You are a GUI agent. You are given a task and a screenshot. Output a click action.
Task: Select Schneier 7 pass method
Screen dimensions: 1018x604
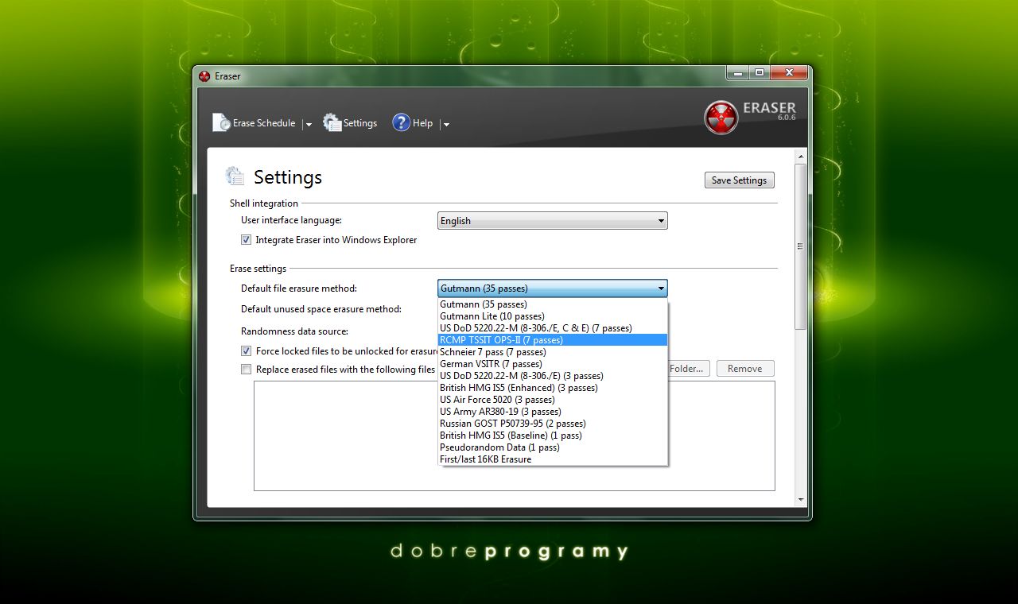coord(553,352)
